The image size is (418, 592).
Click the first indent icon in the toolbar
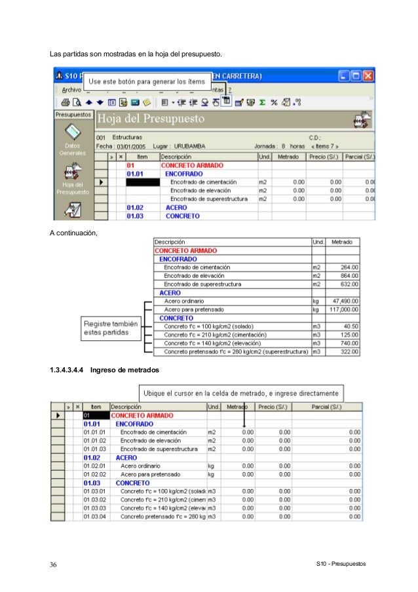click(x=181, y=102)
